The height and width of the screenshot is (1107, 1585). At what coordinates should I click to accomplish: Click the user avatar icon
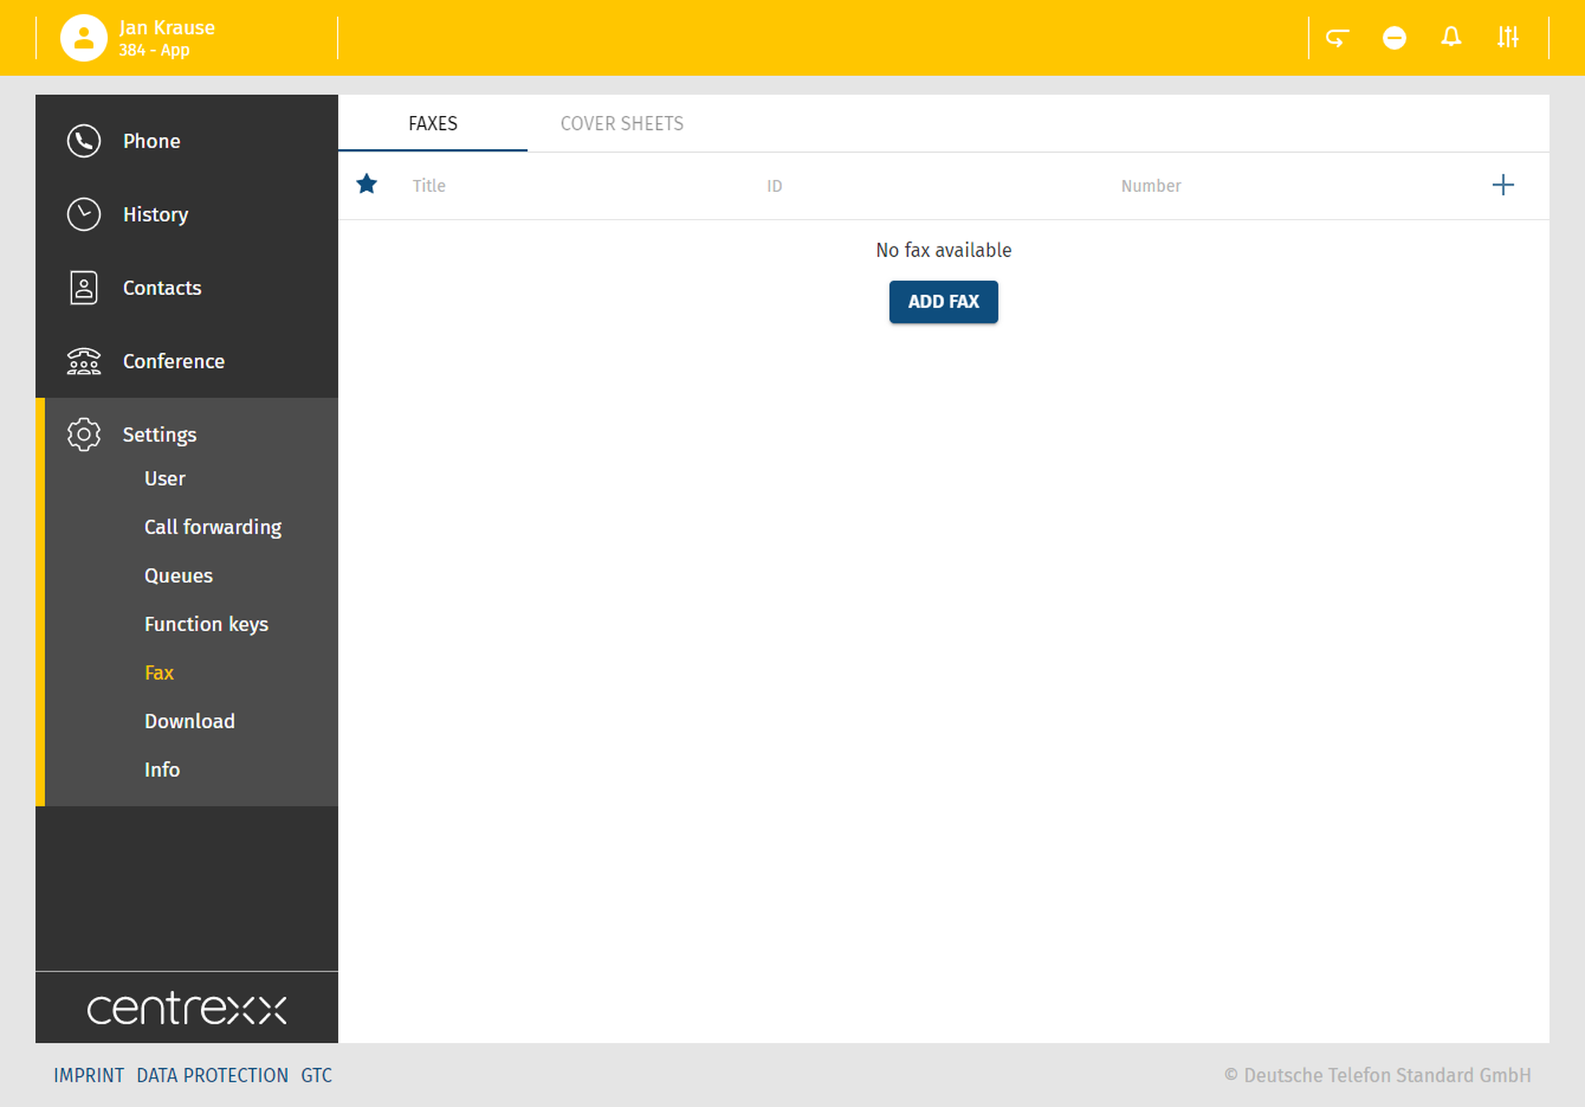coord(83,37)
